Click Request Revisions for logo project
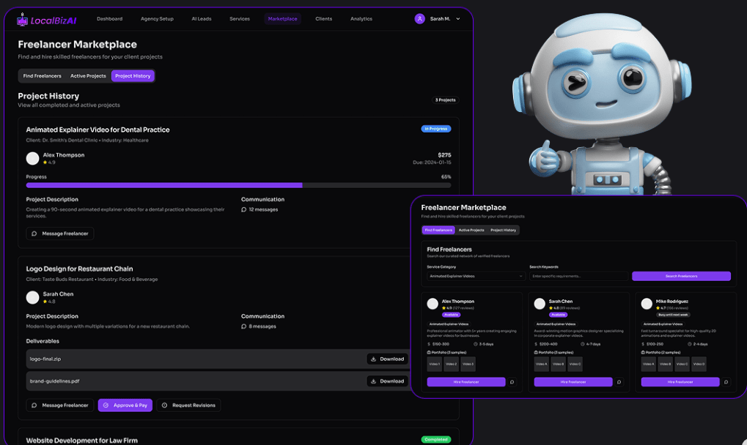The height and width of the screenshot is (445, 747). 188,405
